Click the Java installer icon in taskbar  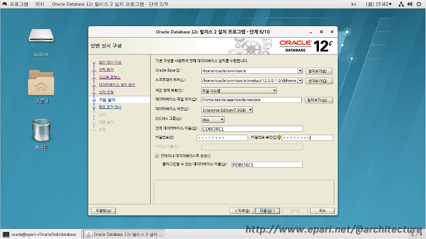(x=88, y=234)
